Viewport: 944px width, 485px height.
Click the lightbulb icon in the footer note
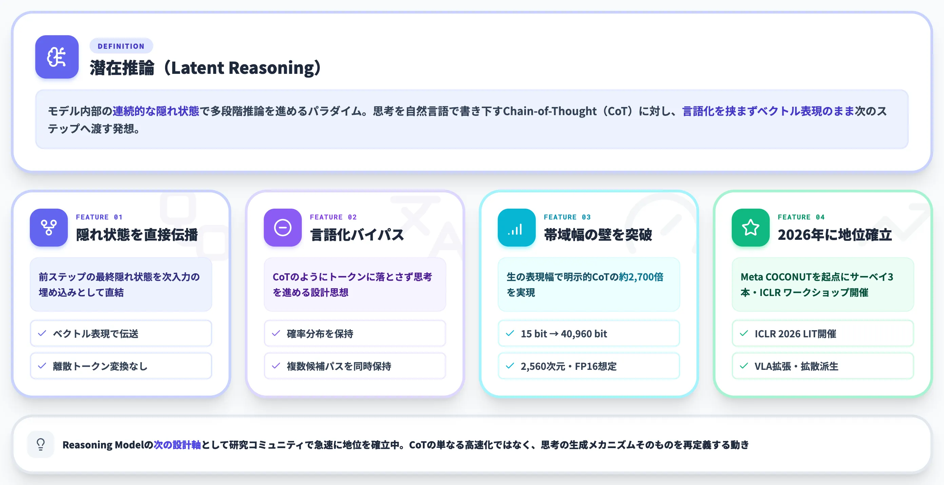point(41,444)
